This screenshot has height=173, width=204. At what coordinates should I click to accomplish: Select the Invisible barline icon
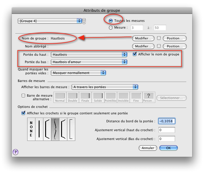[123, 97]
